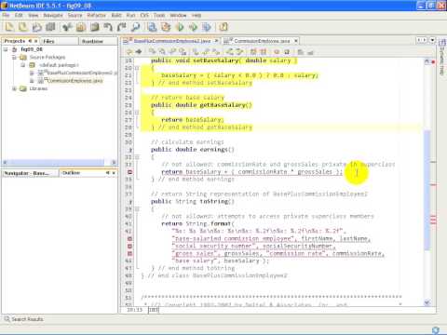The width and height of the screenshot is (447, 335).
Task: Click the editor vertical scrollbar up arrow
Action: click(427, 62)
